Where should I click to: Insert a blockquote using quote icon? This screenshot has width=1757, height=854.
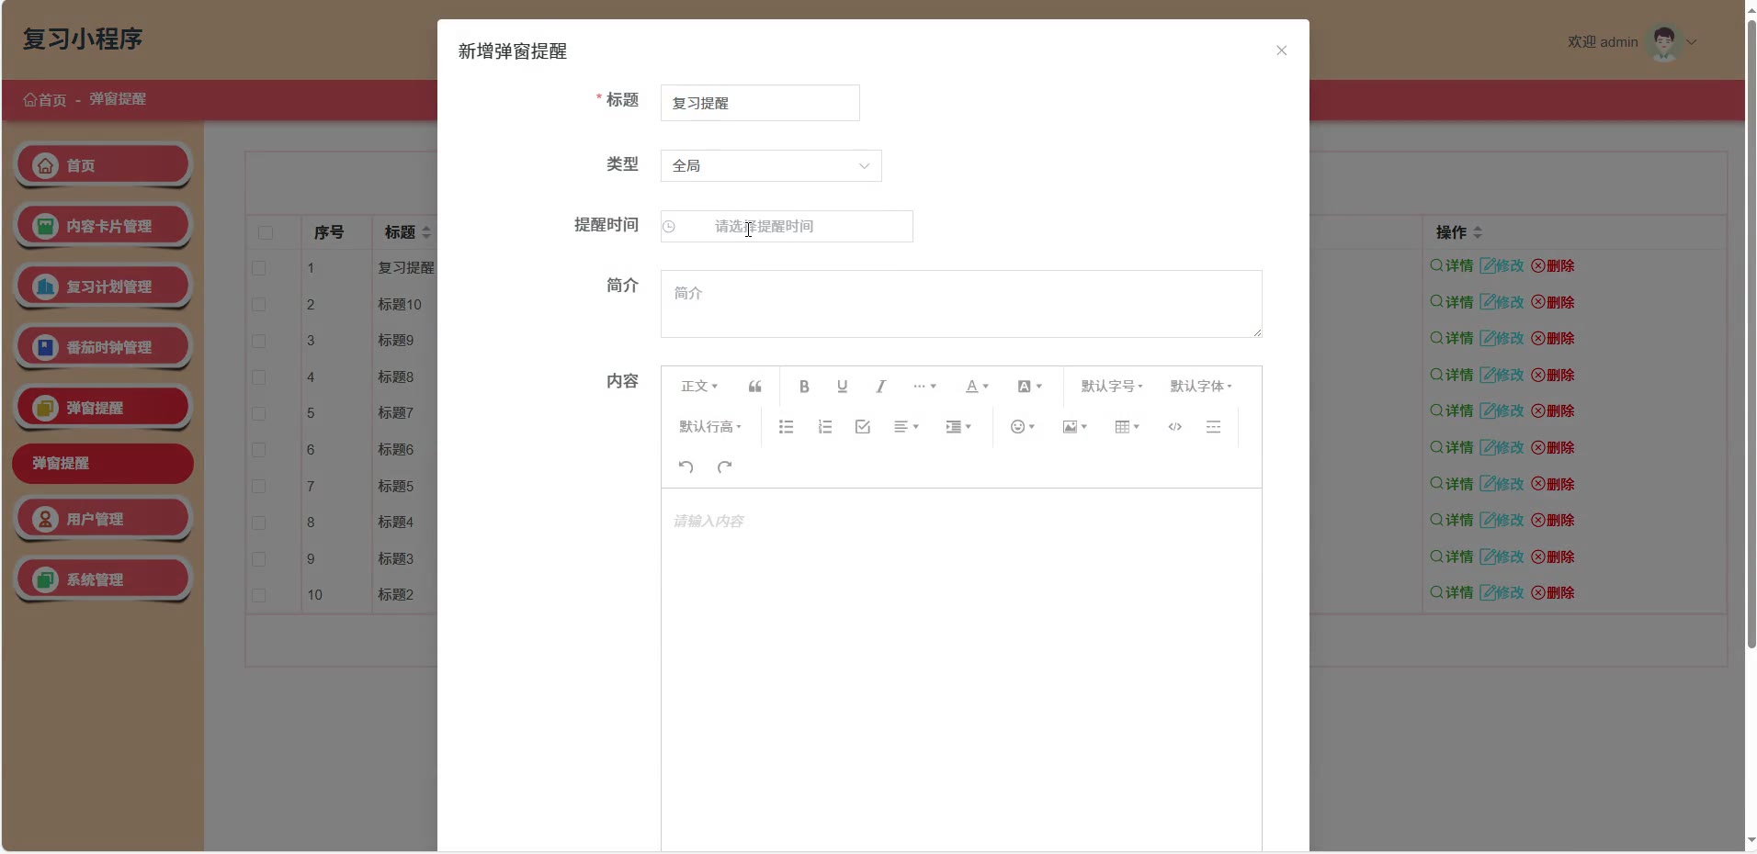(x=754, y=387)
